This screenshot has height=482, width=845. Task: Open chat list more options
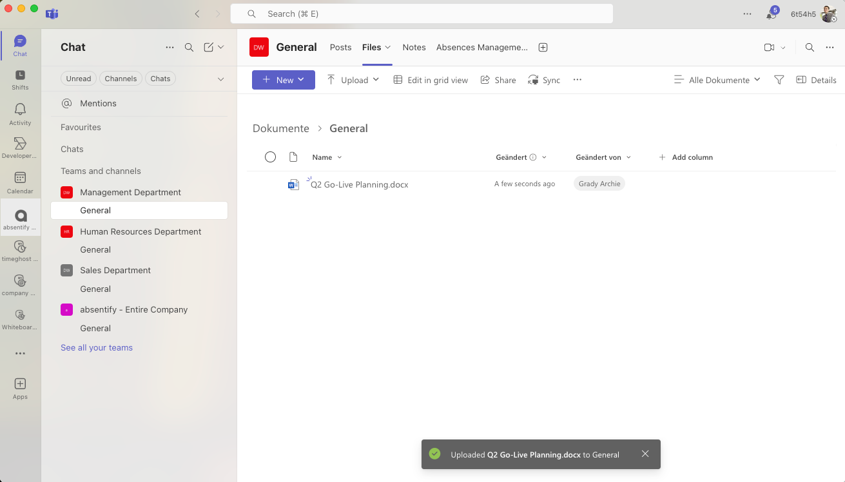[x=170, y=47]
